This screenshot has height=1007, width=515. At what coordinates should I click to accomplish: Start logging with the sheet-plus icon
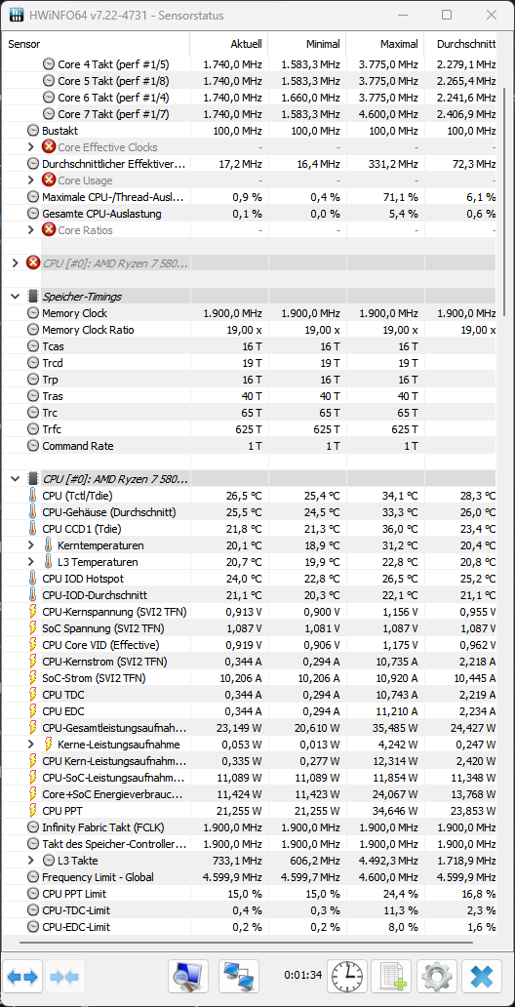[392, 978]
